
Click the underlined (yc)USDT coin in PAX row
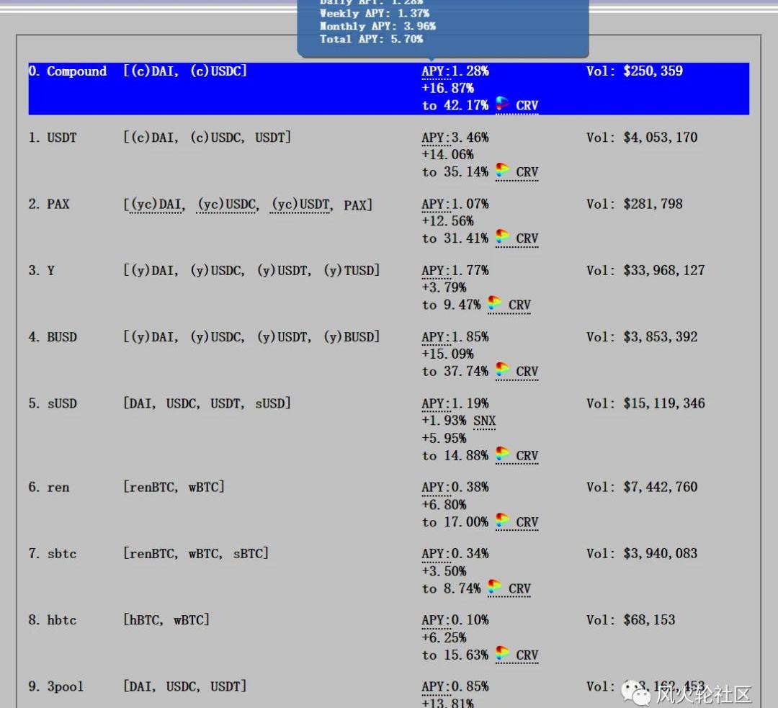(300, 205)
